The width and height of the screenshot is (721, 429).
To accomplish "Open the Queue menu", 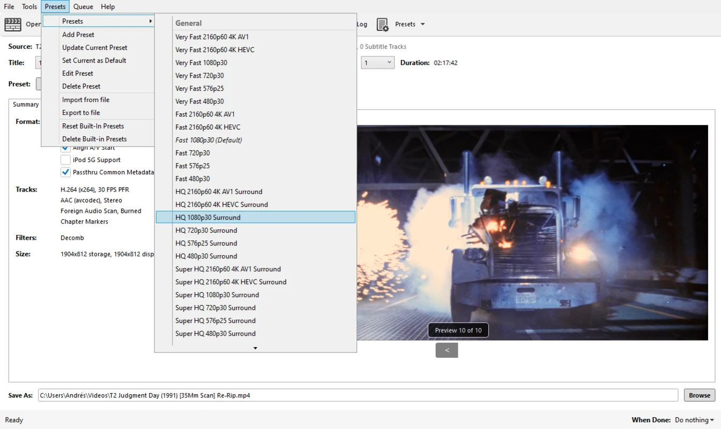I will click(x=83, y=6).
